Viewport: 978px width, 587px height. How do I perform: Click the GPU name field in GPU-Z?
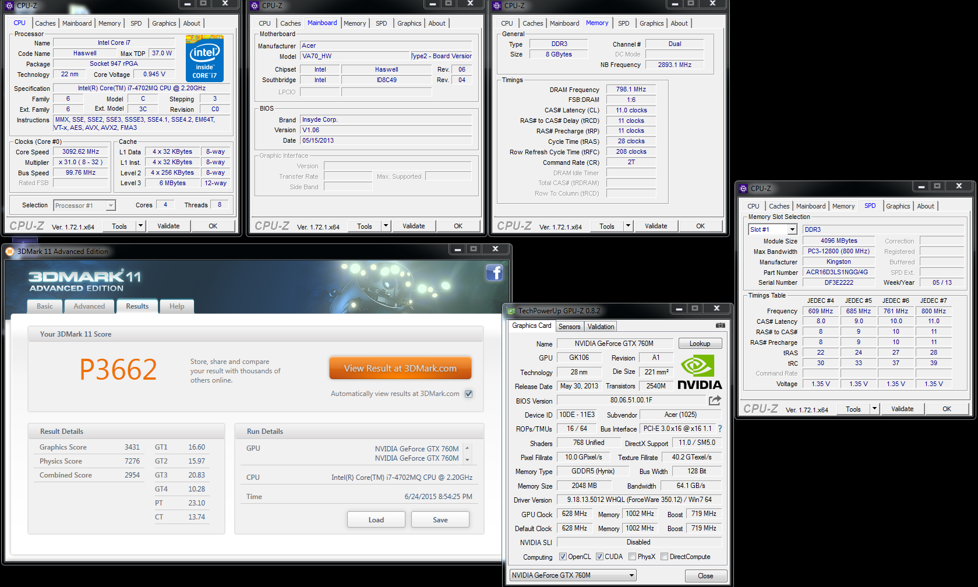click(614, 344)
